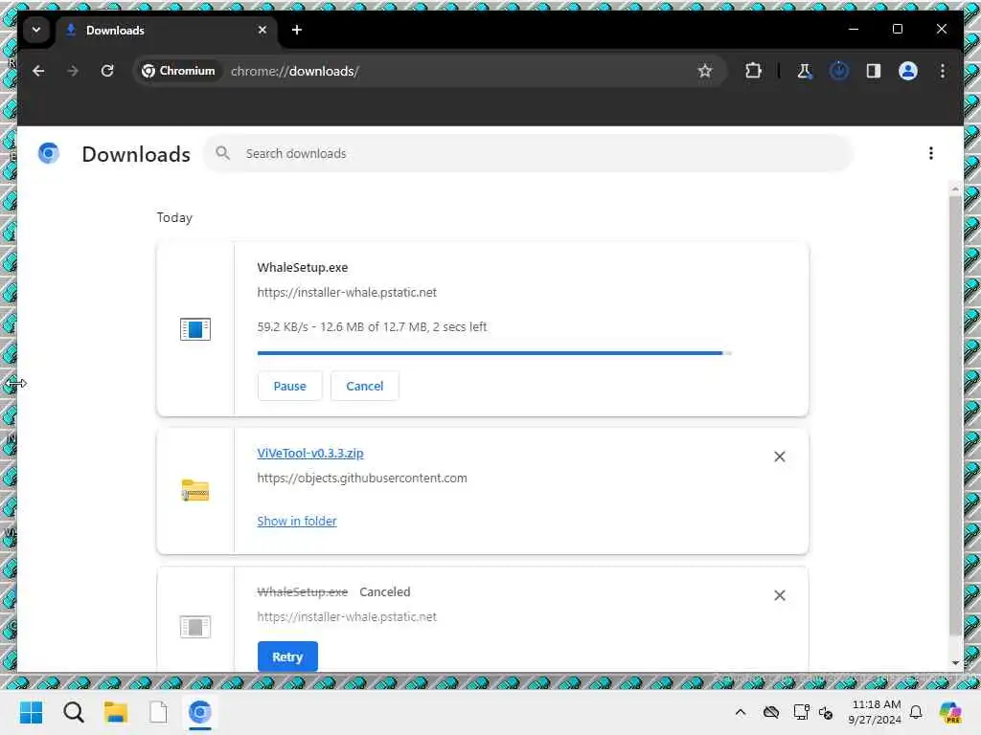Close the Downloads tab
The width and height of the screenshot is (981, 735).
pos(262,30)
